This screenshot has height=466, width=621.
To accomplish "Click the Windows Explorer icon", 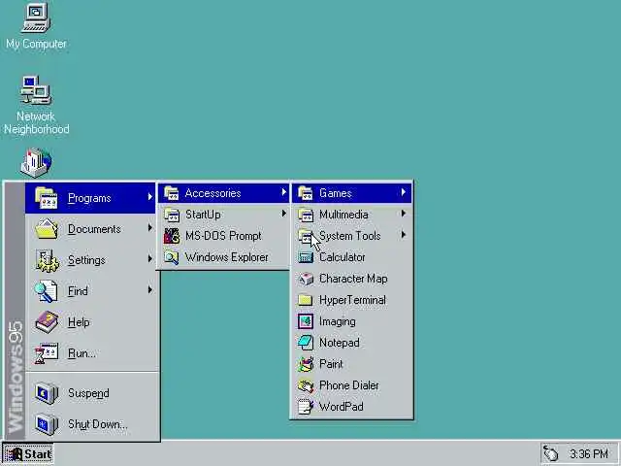I will point(172,257).
